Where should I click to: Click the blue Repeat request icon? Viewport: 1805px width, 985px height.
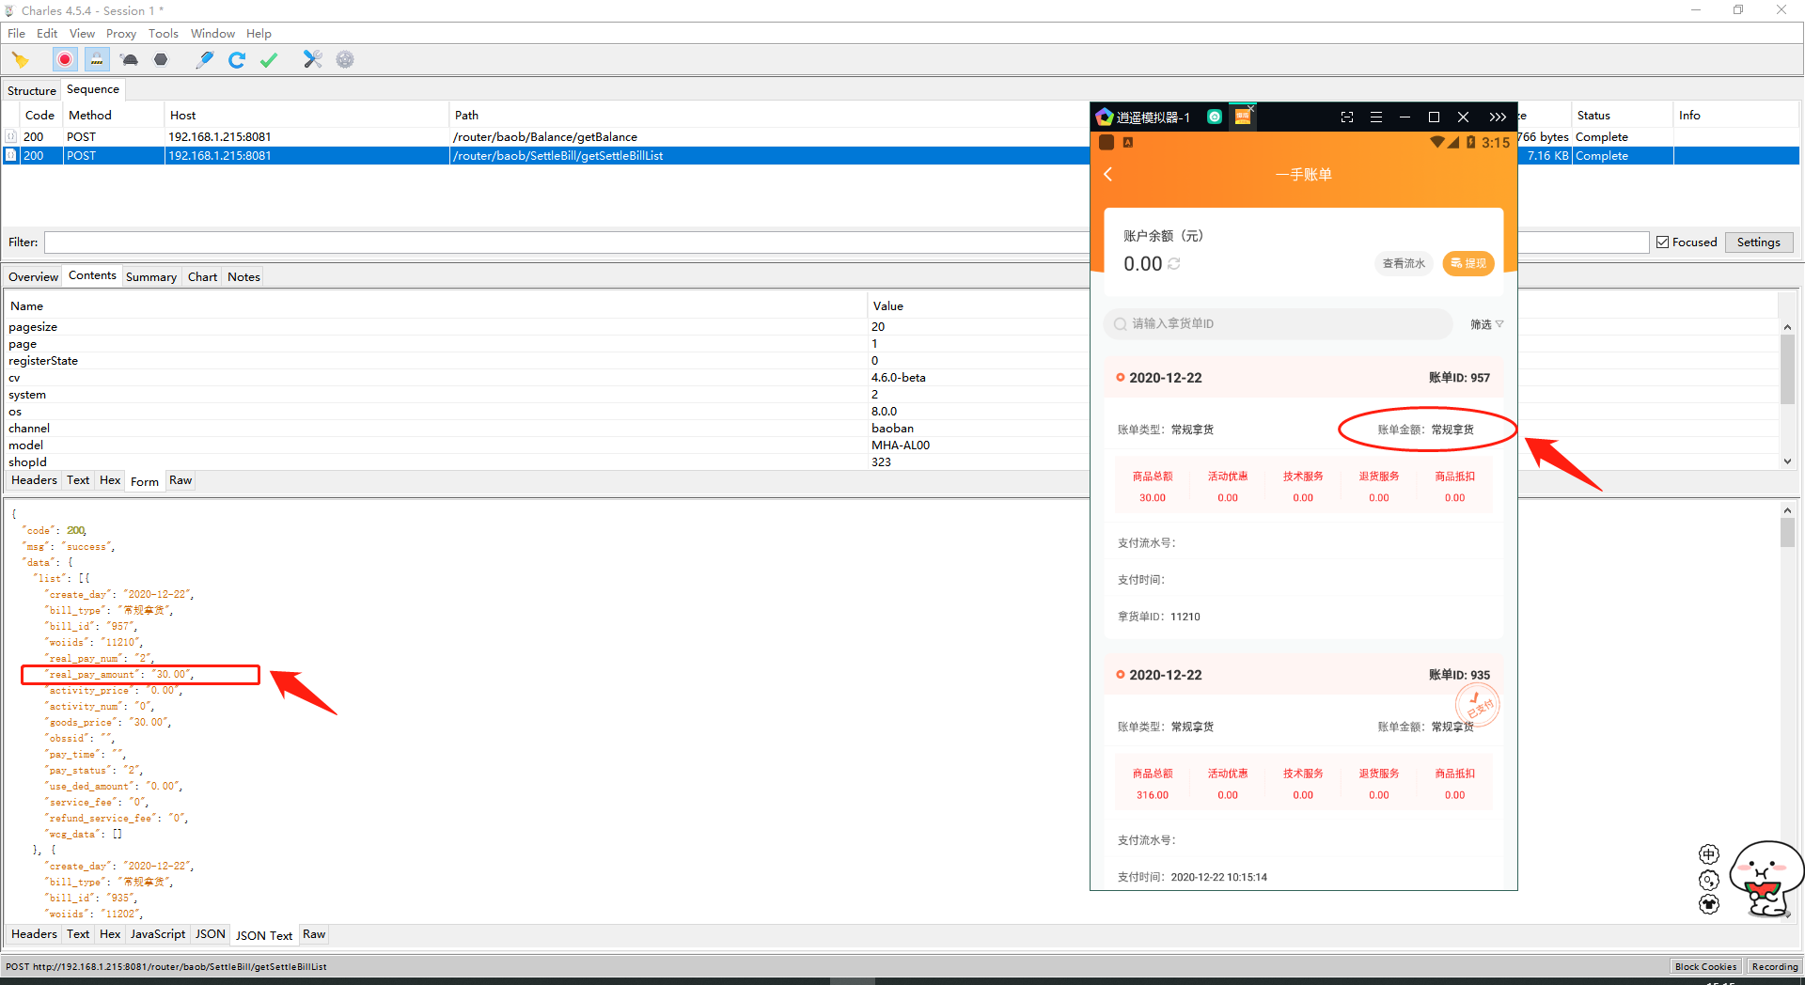tap(237, 60)
